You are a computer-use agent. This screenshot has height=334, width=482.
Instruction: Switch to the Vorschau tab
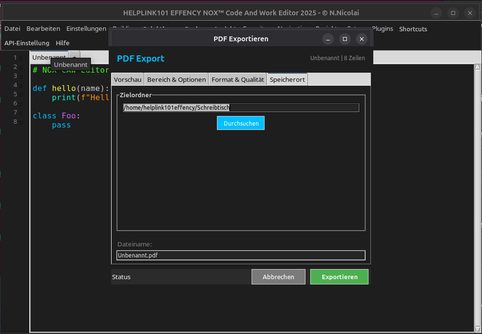pyautogui.click(x=127, y=79)
